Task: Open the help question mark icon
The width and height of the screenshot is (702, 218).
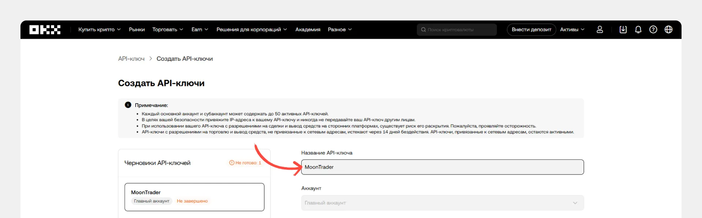Action: (653, 30)
